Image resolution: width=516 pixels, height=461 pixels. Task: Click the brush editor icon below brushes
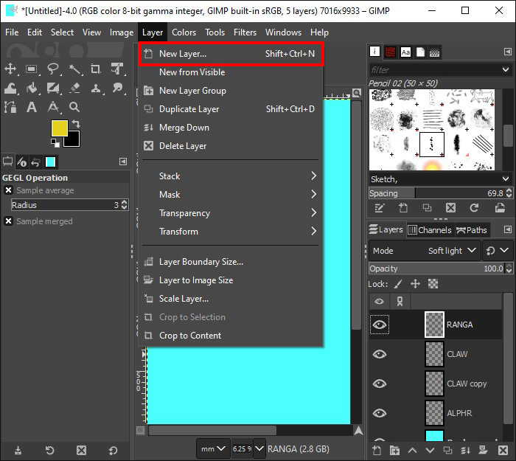(x=379, y=208)
